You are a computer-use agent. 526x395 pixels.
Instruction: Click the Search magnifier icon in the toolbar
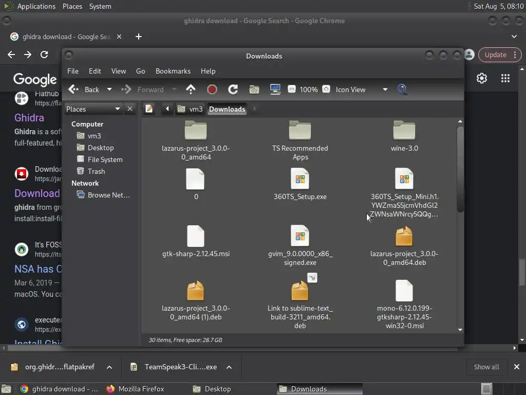[x=403, y=89]
